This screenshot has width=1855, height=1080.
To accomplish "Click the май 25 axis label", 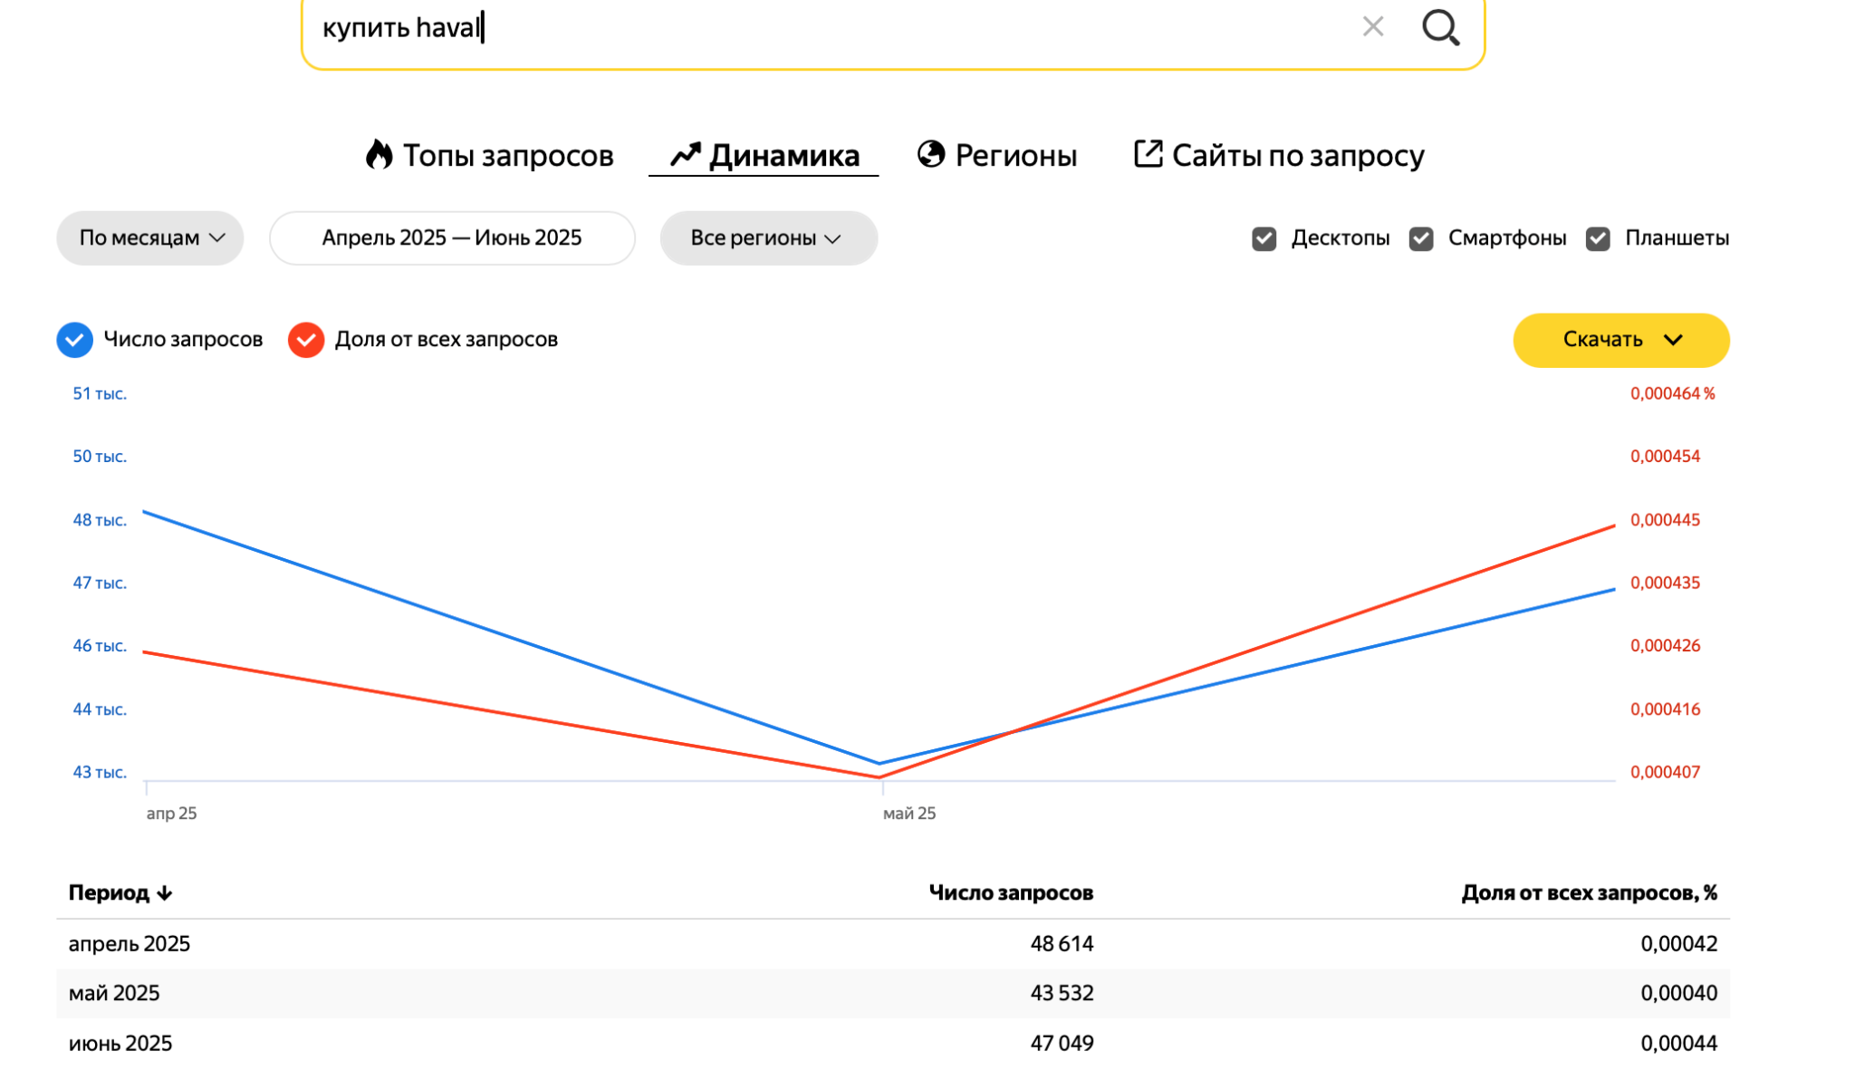I will pyautogui.click(x=909, y=814).
